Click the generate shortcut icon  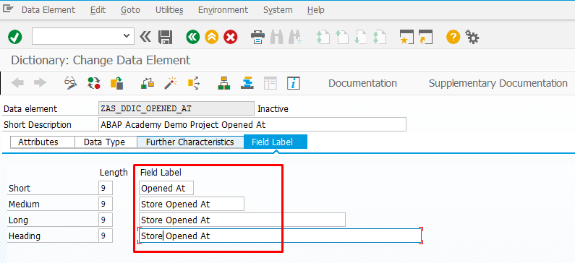coord(426,37)
